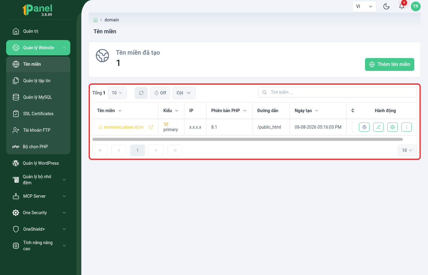Open the VI language dropdown

coord(364,6)
